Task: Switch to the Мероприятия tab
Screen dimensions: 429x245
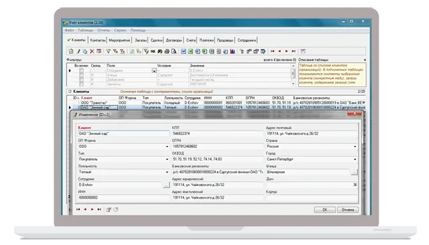Action: (x=119, y=40)
